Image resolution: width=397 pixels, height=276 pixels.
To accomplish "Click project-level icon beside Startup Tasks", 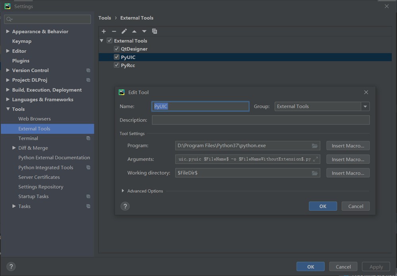I will click(88, 196).
